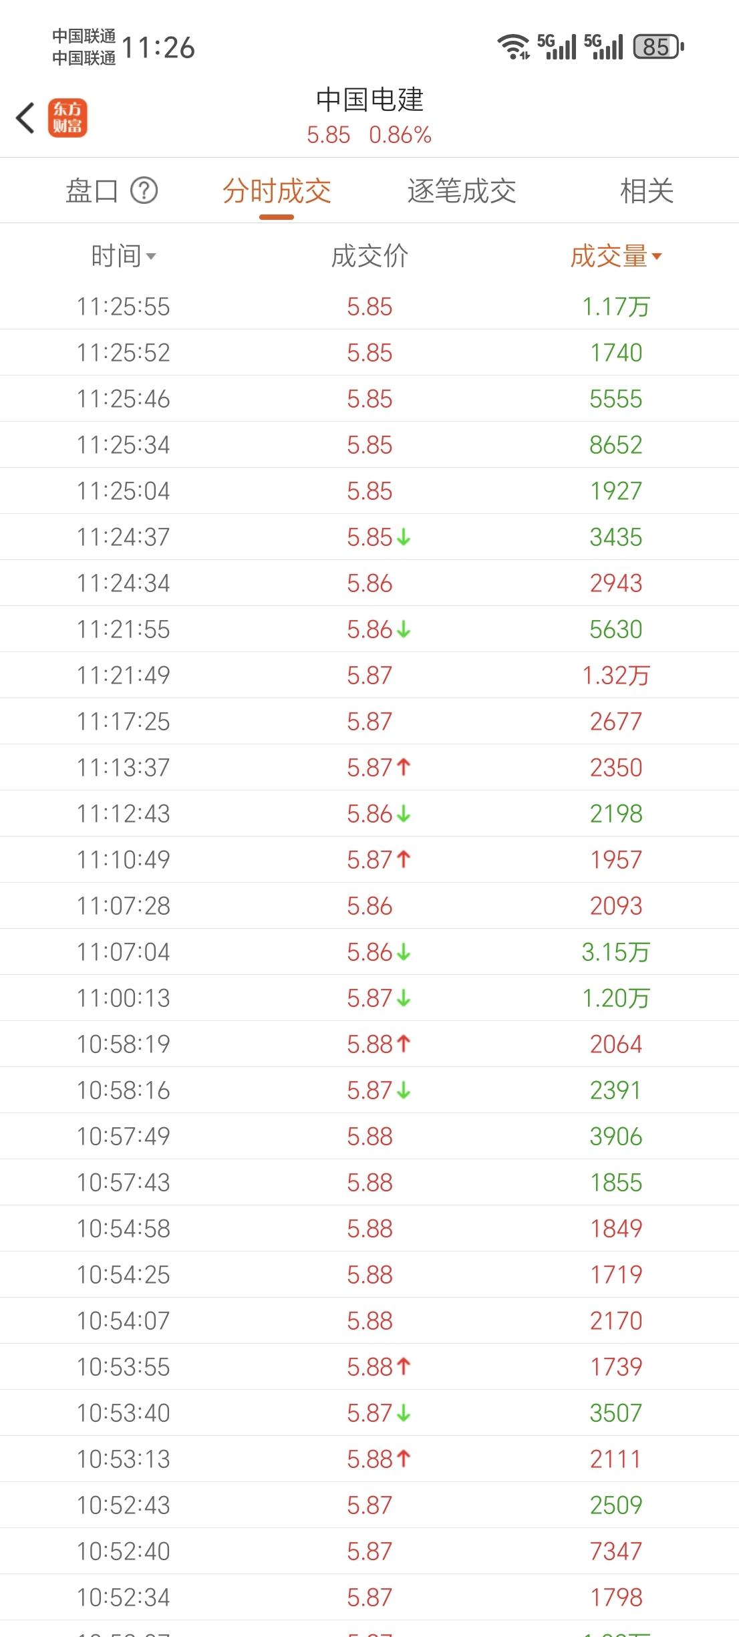Select the 11:25:55 trade row

(369, 307)
